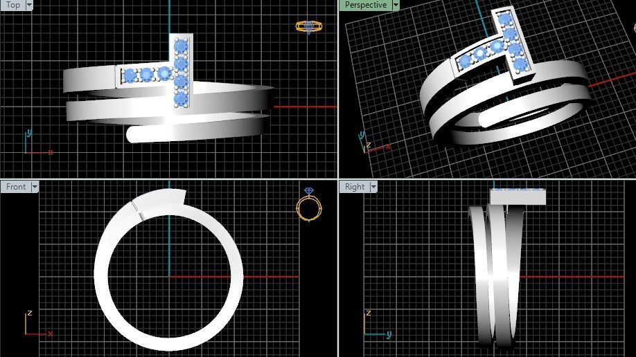Open the Right viewport dropdown arrow

(x=373, y=187)
